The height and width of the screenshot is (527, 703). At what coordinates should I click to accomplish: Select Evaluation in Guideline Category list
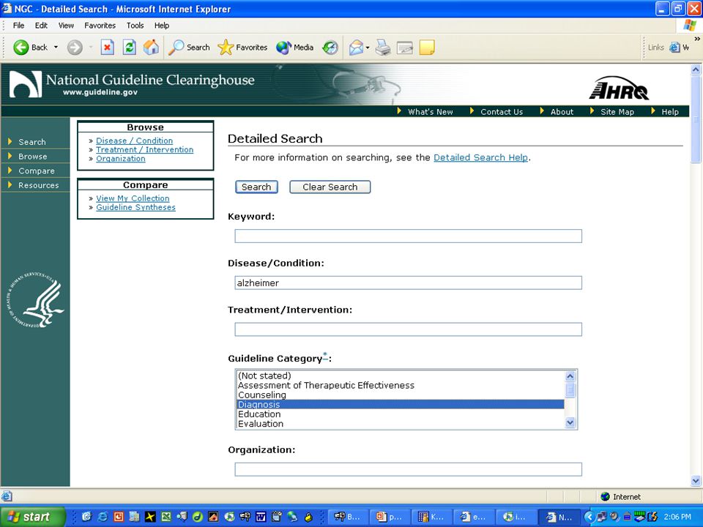click(x=401, y=424)
